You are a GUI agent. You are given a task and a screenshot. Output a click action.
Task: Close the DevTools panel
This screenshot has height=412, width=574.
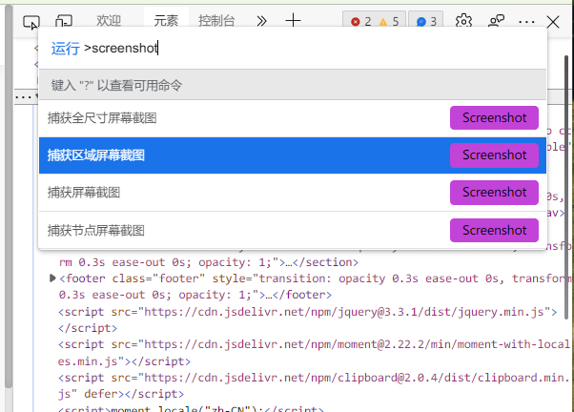click(x=554, y=20)
